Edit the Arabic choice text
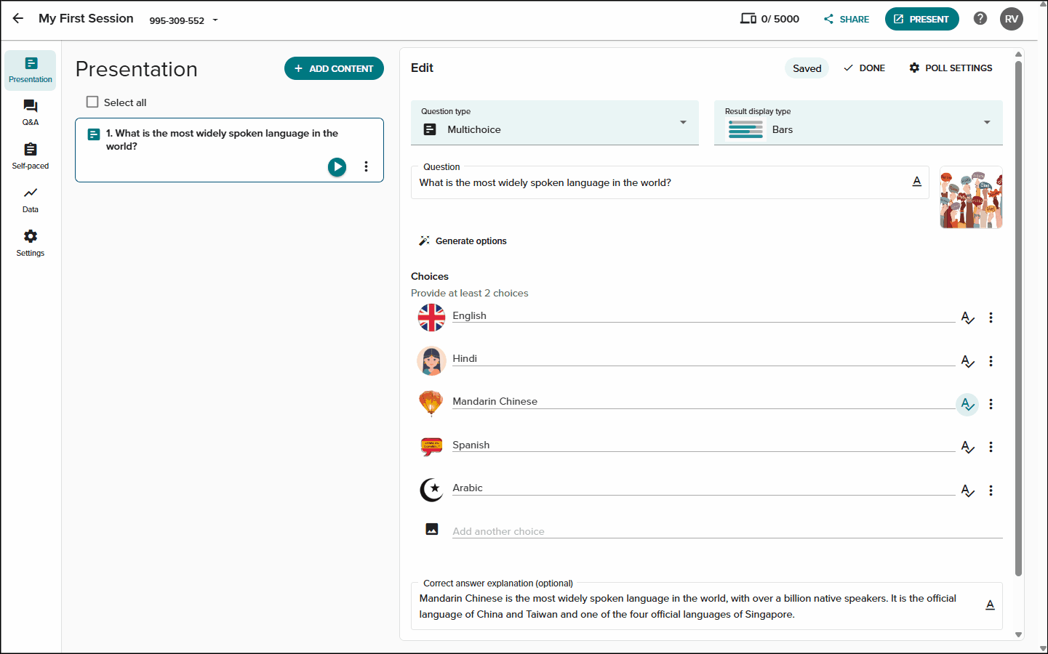The image size is (1048, 654). click(703, 488)
